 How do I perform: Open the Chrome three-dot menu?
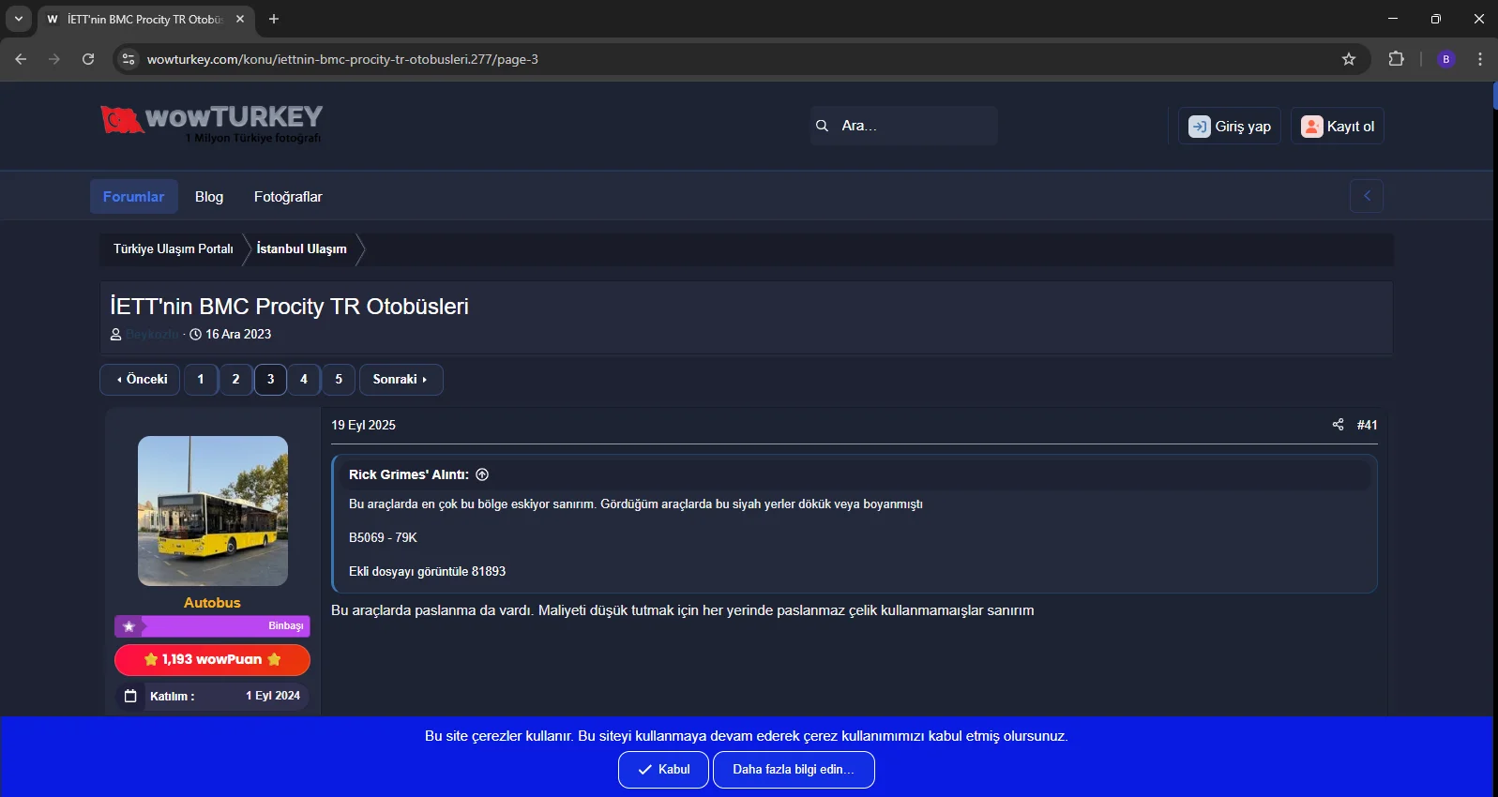pyautogui.click(x=1480, y=59)
